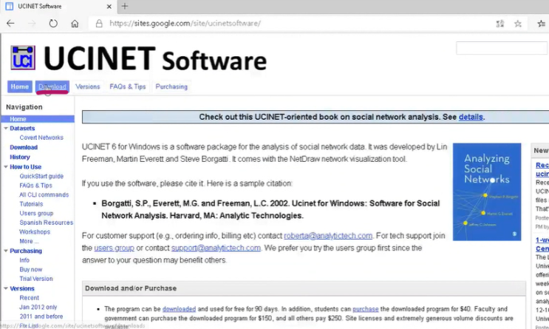
Task: Open Datasets in the sidebar
Action: pos(22,128)
